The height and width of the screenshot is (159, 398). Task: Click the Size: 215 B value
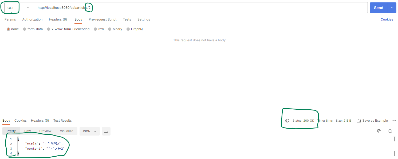coord(344,121)
